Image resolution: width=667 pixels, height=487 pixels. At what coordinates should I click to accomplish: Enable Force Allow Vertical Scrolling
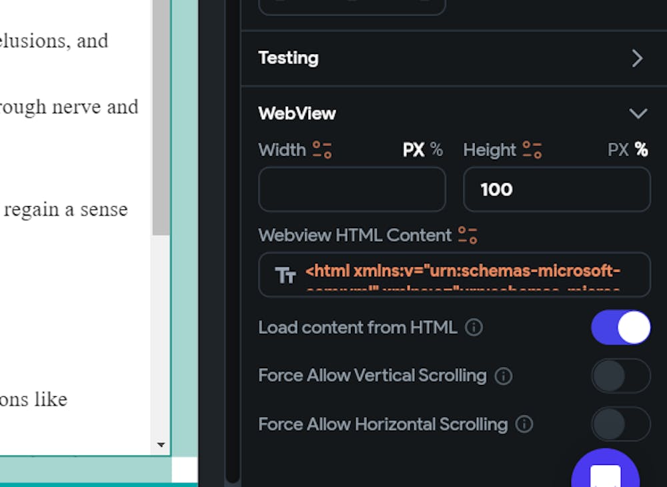coord(620,376)
